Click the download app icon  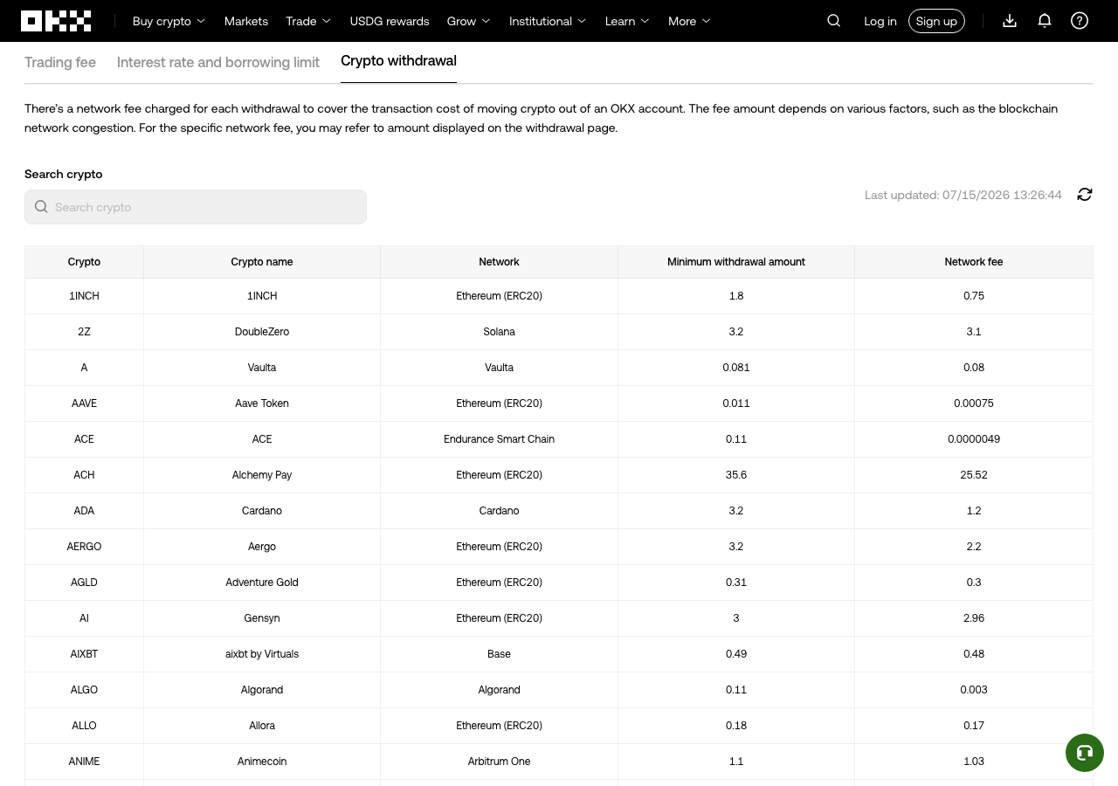point(1010,21)
